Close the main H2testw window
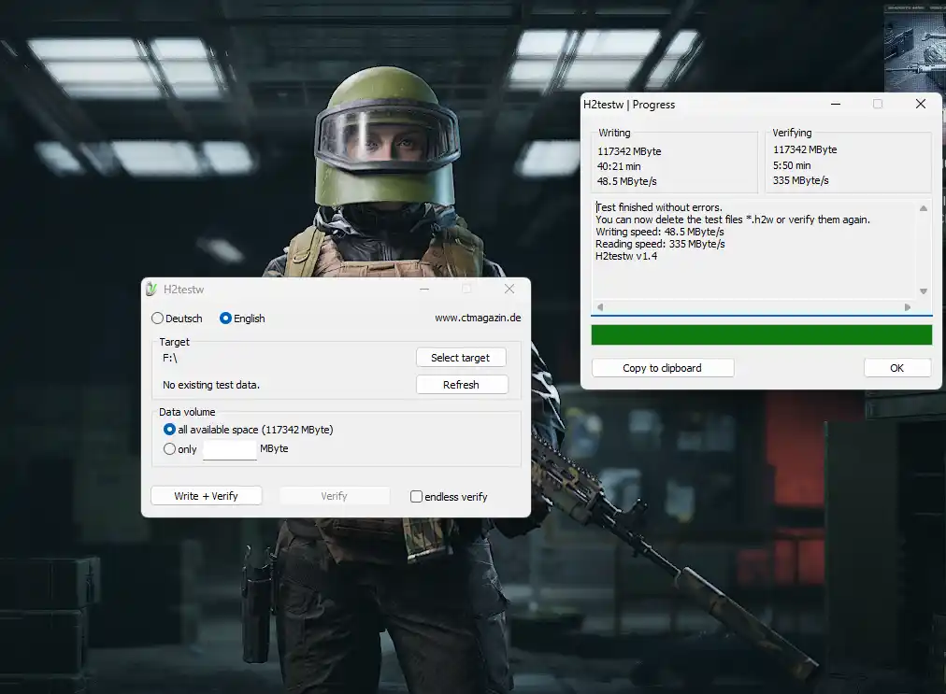 pyautogui.click(x=509, y=289)
